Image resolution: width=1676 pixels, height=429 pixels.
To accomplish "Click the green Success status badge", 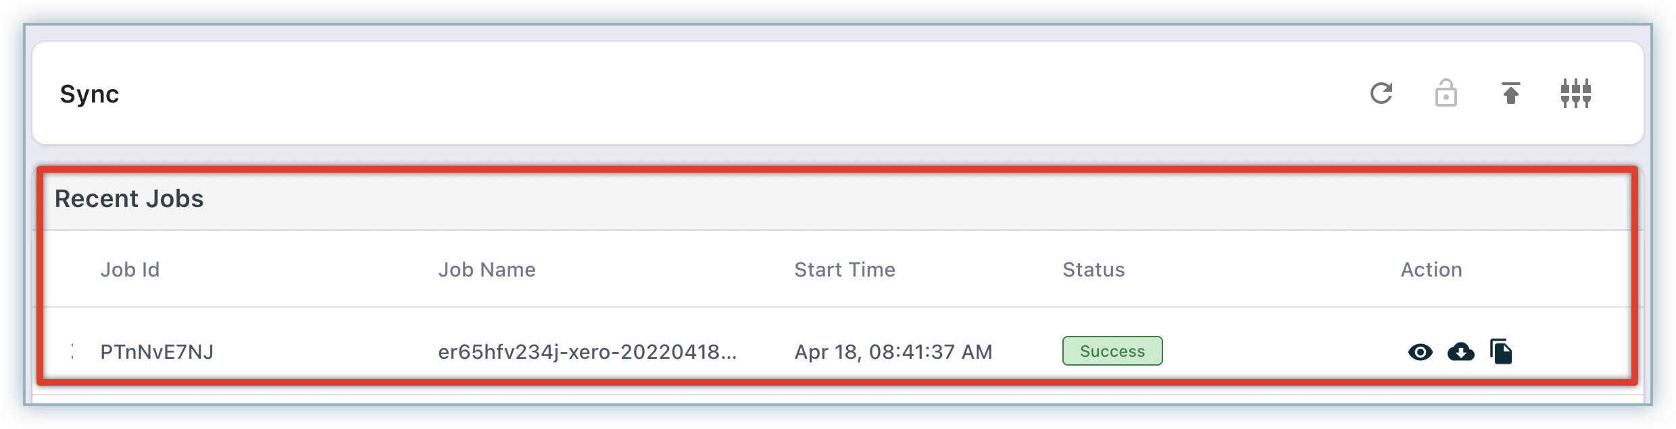I will click(x=1112, y=351).
